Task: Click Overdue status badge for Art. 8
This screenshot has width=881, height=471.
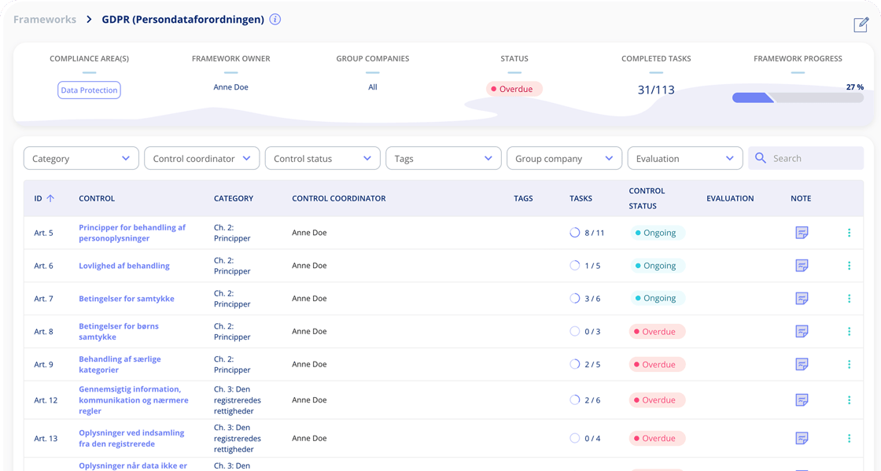Action: click(657, 331)
